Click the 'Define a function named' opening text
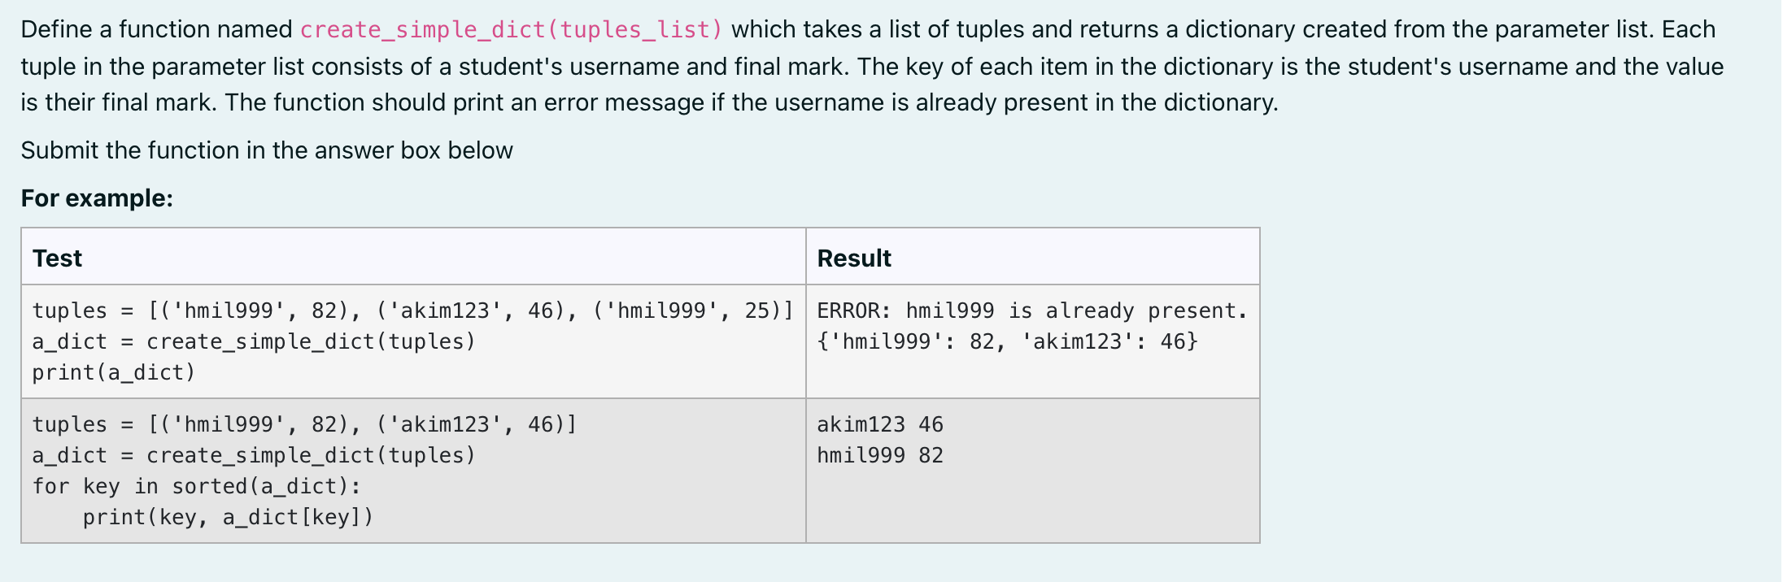 [x=156, y=30]
